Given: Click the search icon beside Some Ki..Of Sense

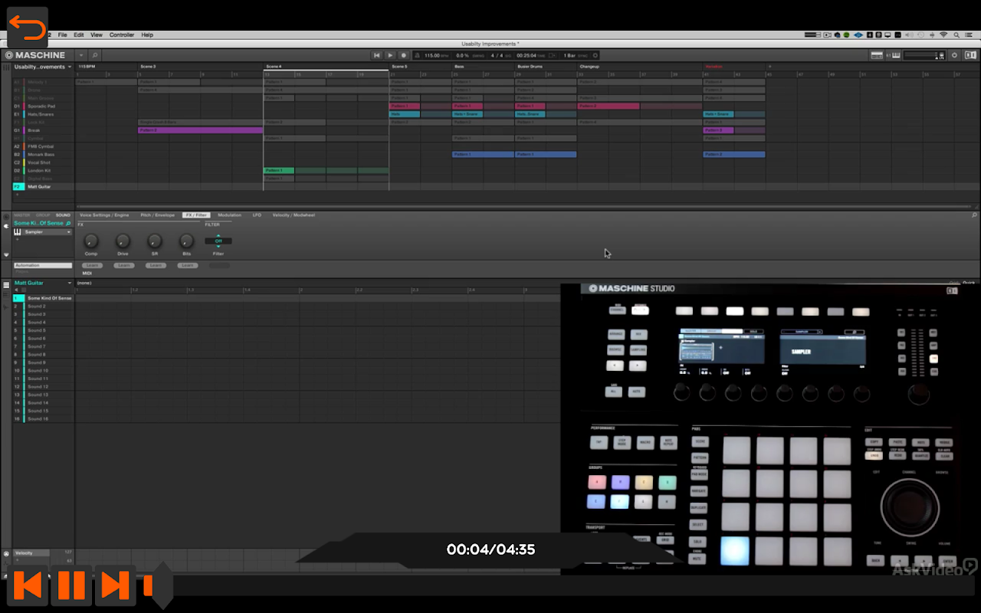Looking at the screenshot, I should click(x=68, y=223).
